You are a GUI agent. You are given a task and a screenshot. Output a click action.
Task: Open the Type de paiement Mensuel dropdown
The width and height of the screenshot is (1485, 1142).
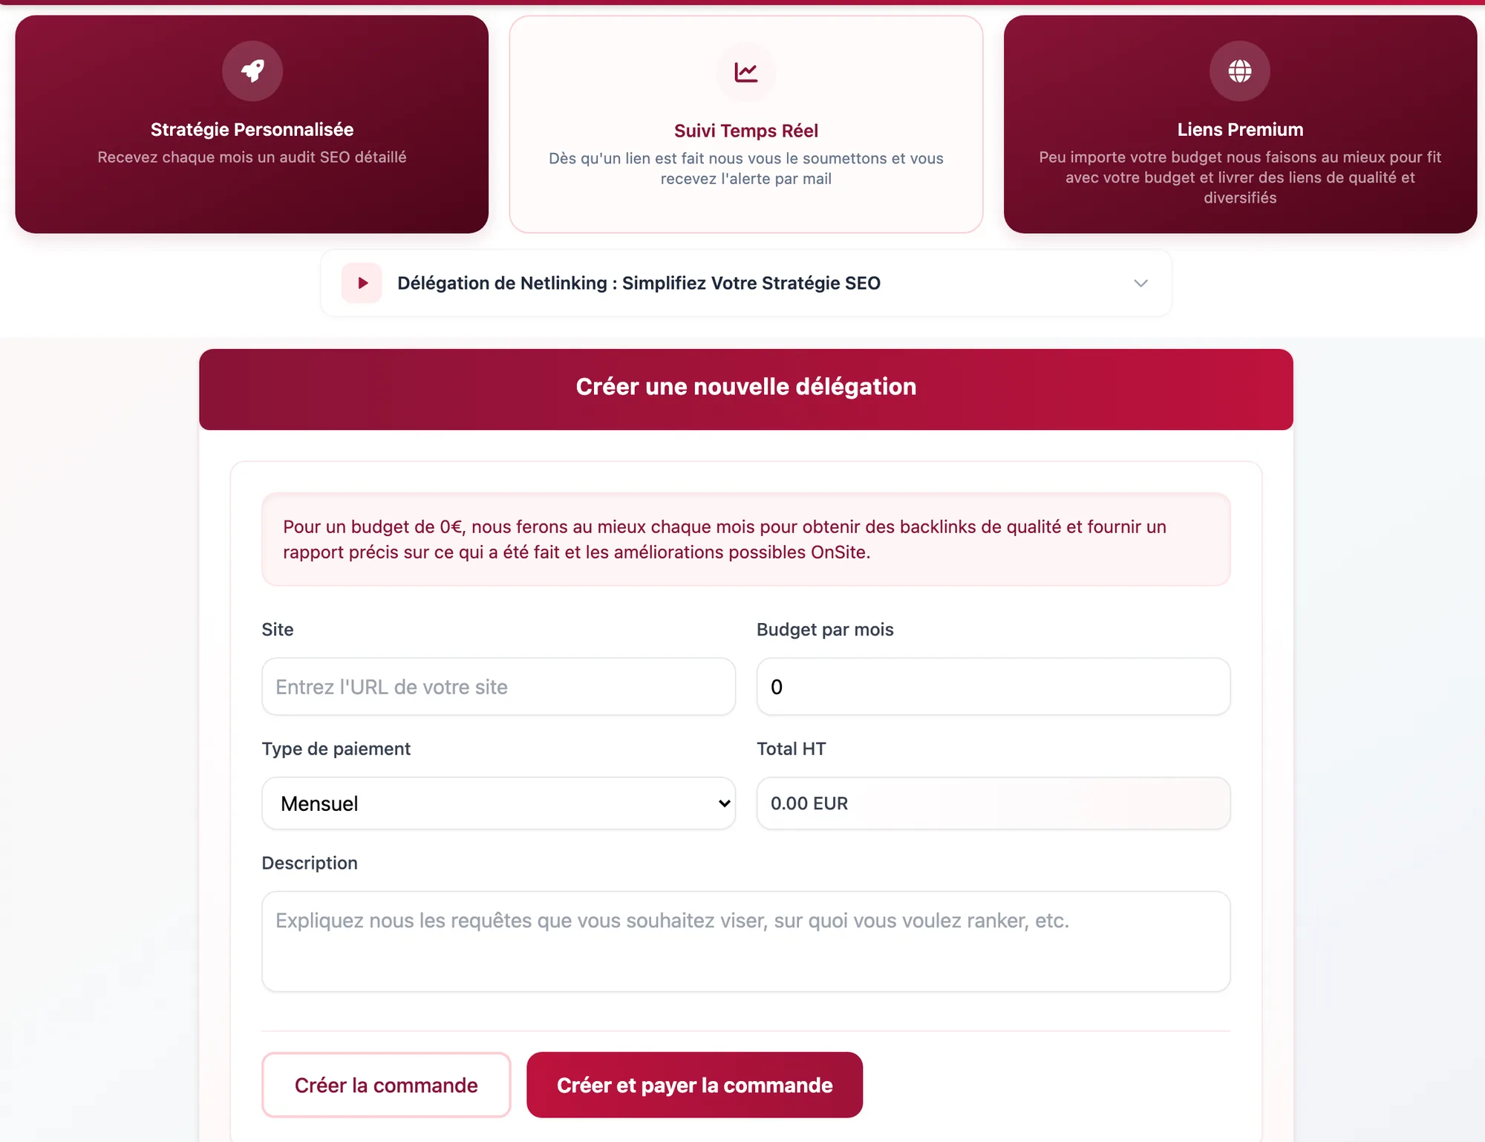point(498,803)
